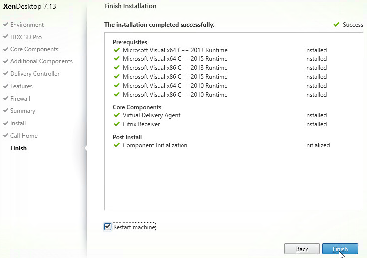Uncheck the Restart machine checkbox
The height and width of the screenshot is (258, 367).
pyautogui.click(x=108, y=227)
